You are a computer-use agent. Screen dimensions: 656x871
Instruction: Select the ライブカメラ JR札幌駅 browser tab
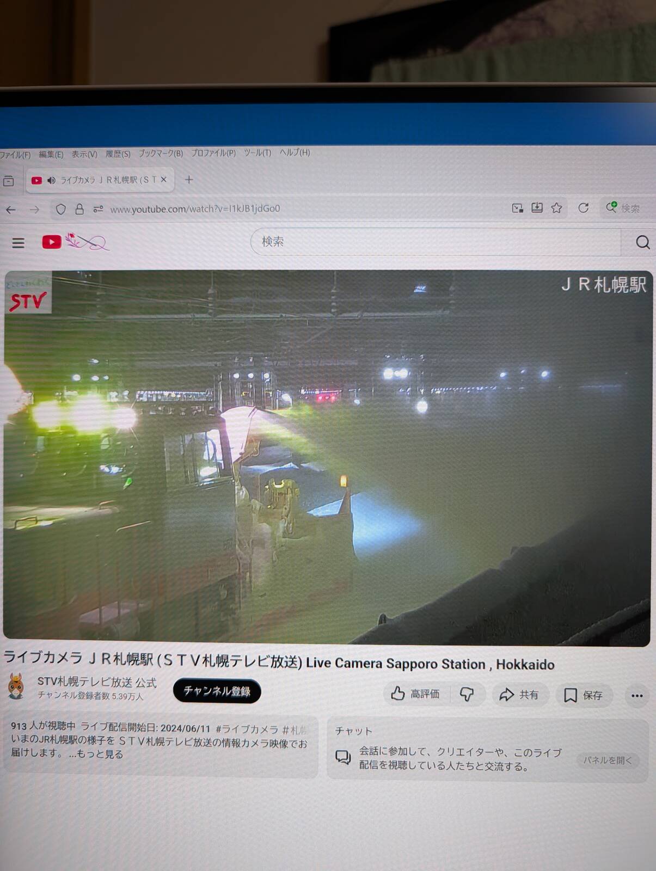coord(100,180)
